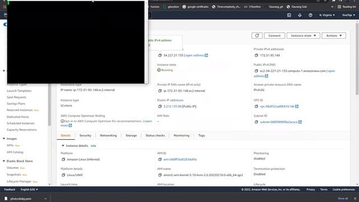Copy the Amazon Linux platform value
359x202 pixels.
(63, 159)
